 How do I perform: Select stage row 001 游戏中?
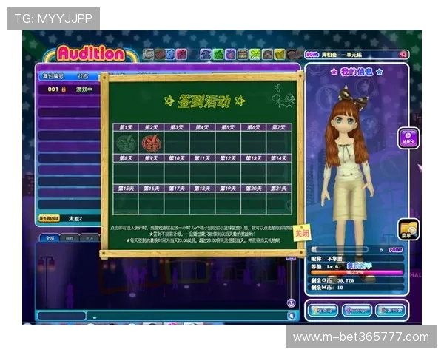tap(70, 89)
